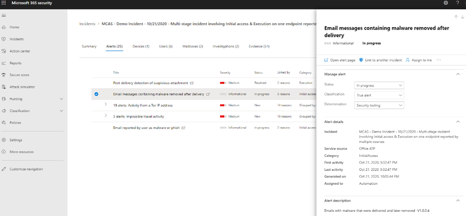Open the Status dropdown

coord(379,85)
